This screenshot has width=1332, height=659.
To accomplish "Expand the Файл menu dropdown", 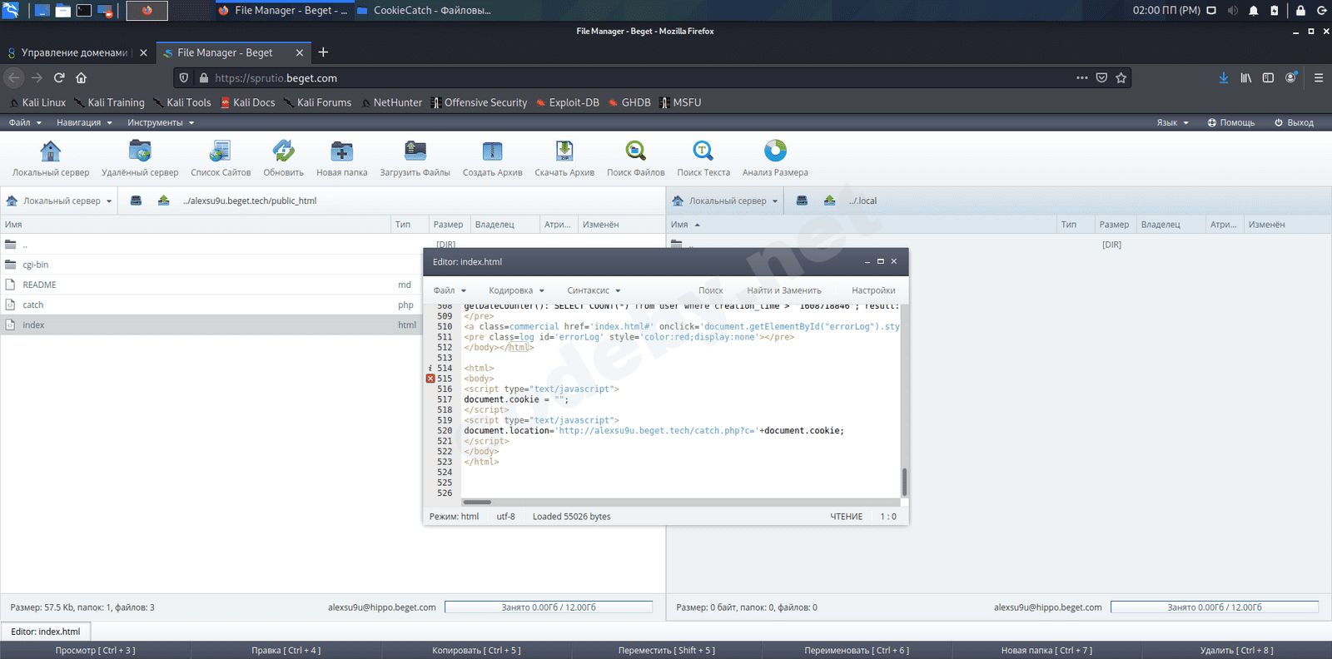I will click(25, 122).
